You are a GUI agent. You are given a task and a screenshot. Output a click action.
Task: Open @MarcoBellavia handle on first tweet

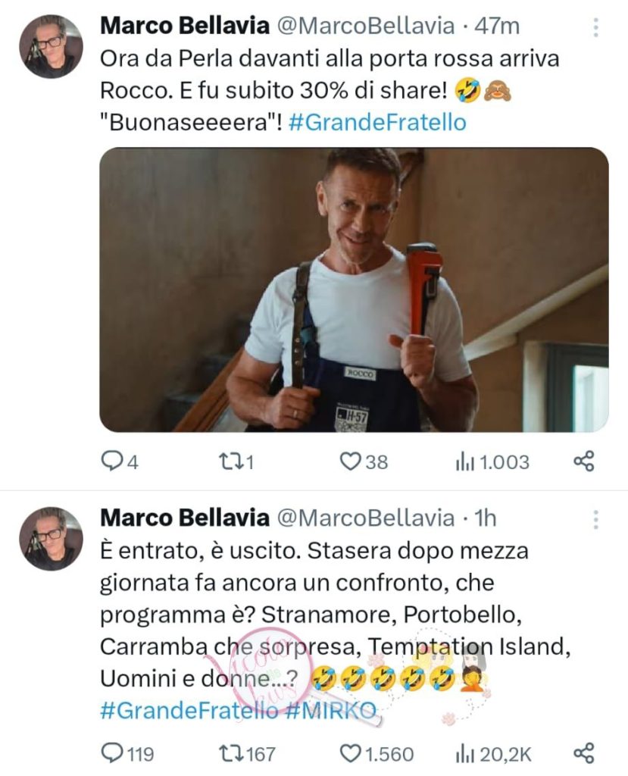[365, 27]
